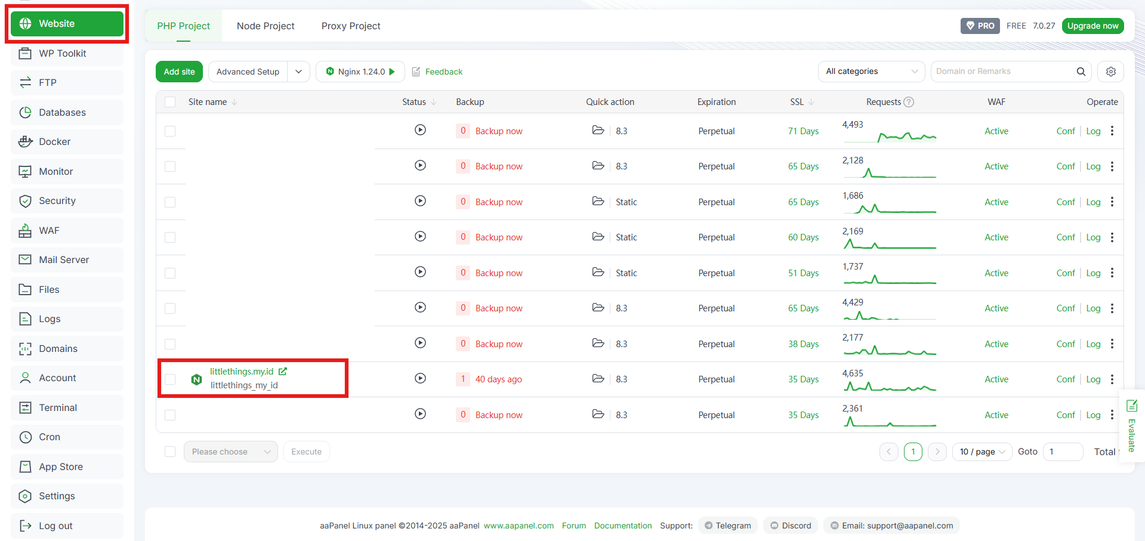Open the Website sidebar menu
The width and height of the screenshot is (1145, 541).
pyautogui.click(x=67, y=24)
